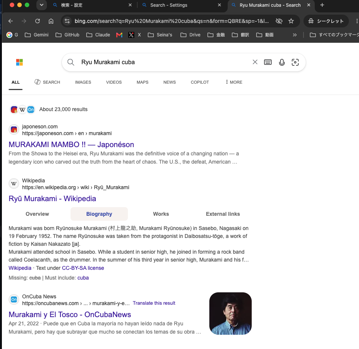This screenshot has width=359, height=349.
Task: Click the Wikipedia attribution link
Action: (x=20, y=268)
